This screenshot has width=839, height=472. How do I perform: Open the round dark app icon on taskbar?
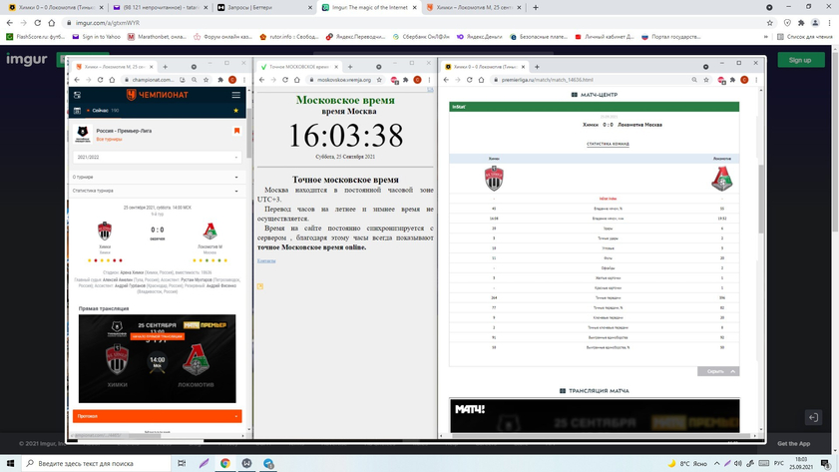point(246,463)
